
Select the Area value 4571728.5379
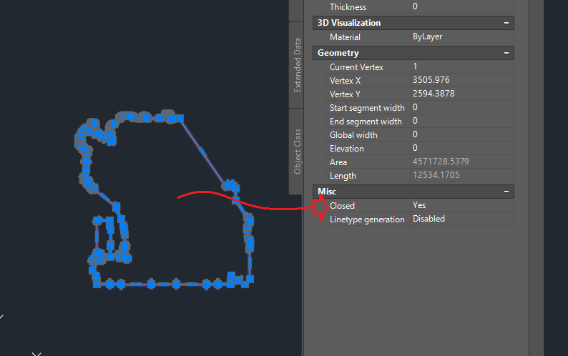point(462,162)
